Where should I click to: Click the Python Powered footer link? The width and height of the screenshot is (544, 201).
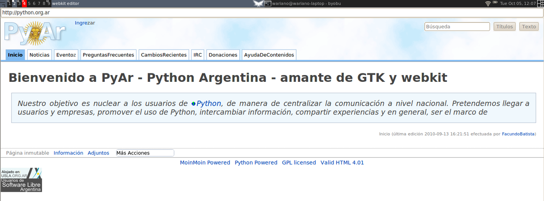pos(256,163)
